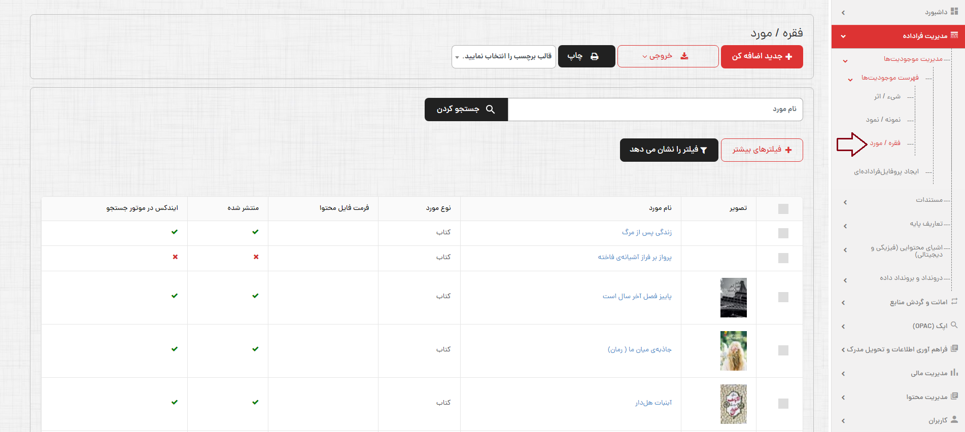Open the label template dropdown
Image resolution: width=965 pixels, height=432 pixels.
[504, 56]
